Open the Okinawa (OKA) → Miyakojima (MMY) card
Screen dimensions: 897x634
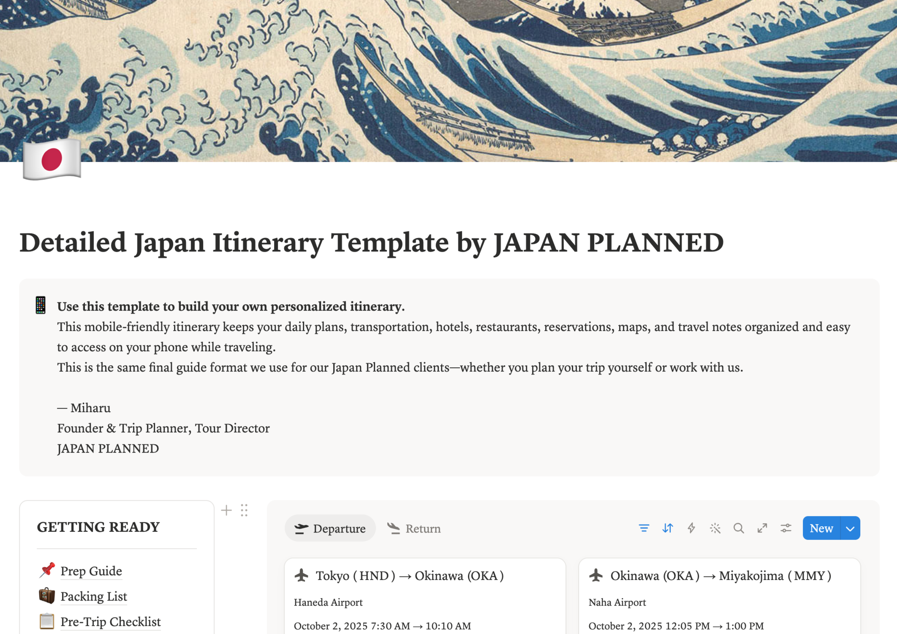click(720, 596)
